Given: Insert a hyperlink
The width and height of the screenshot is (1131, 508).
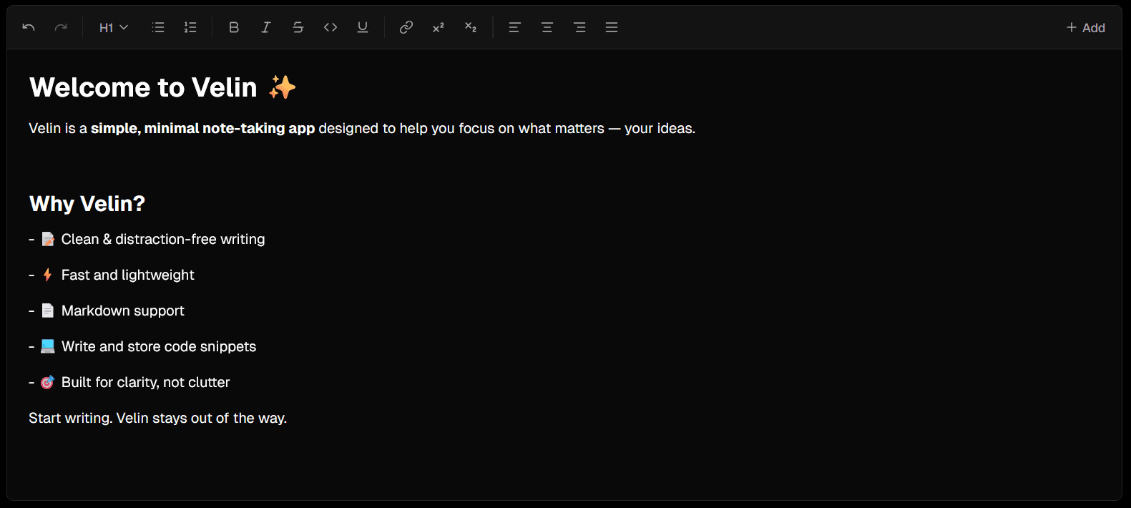Looking at the screenshot, I should point(406,27).
